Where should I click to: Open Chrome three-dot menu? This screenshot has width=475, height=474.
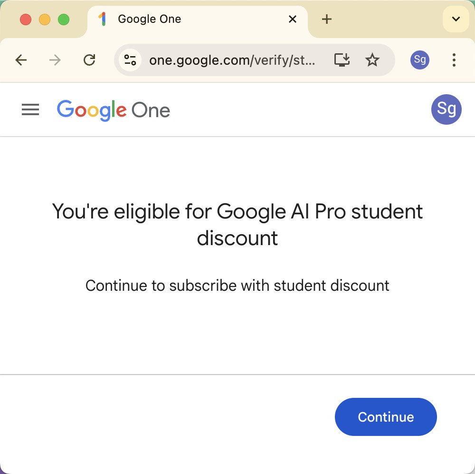454,60
